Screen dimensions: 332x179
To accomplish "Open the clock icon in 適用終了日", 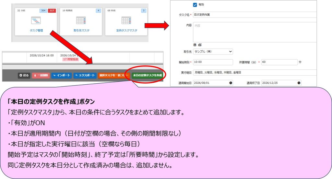I will point(299,83).
